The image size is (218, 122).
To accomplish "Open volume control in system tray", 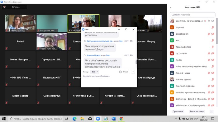I will (x=191, y=119).
